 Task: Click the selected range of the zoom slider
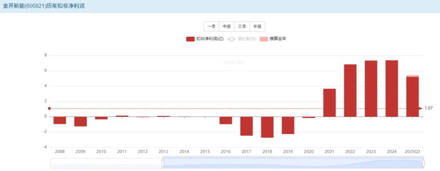point(293,163)
